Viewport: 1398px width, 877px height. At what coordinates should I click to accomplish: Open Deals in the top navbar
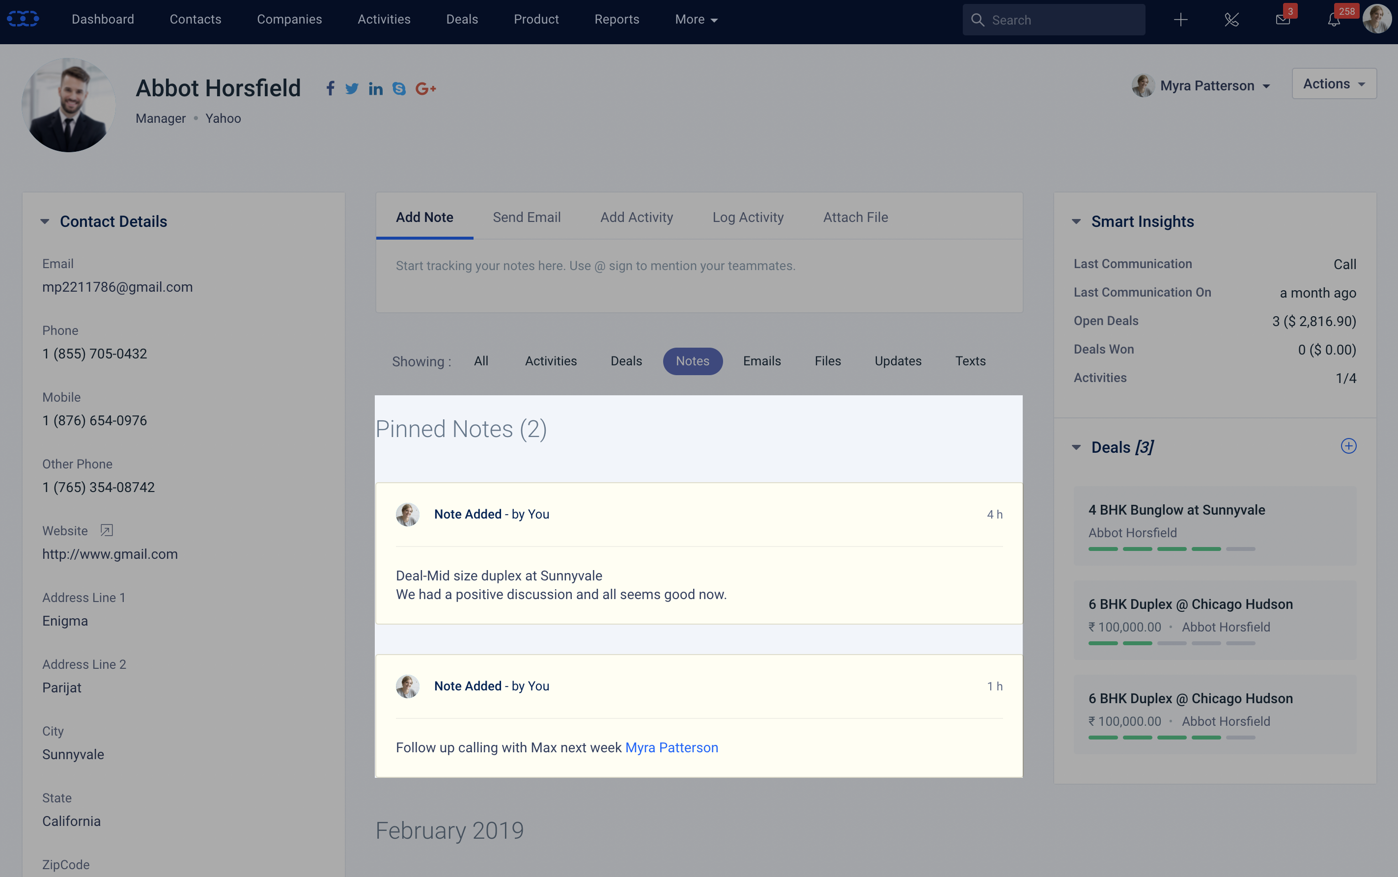click(462, 19)
